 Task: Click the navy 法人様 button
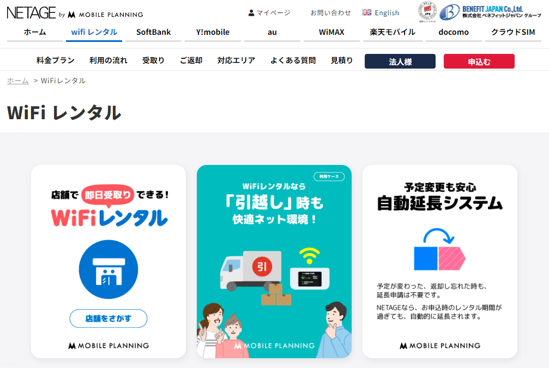400,62
